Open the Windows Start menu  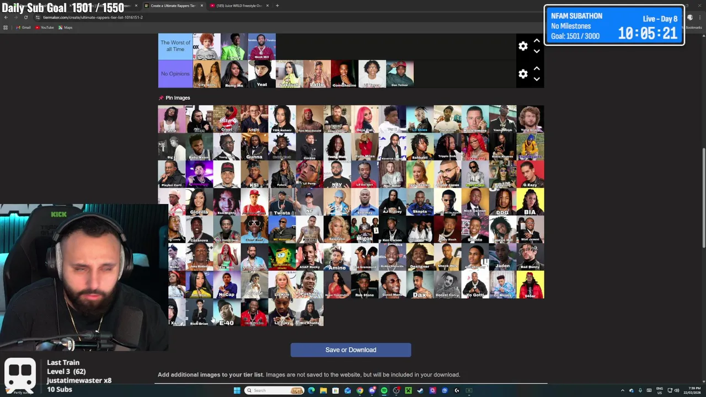(237, 390)
